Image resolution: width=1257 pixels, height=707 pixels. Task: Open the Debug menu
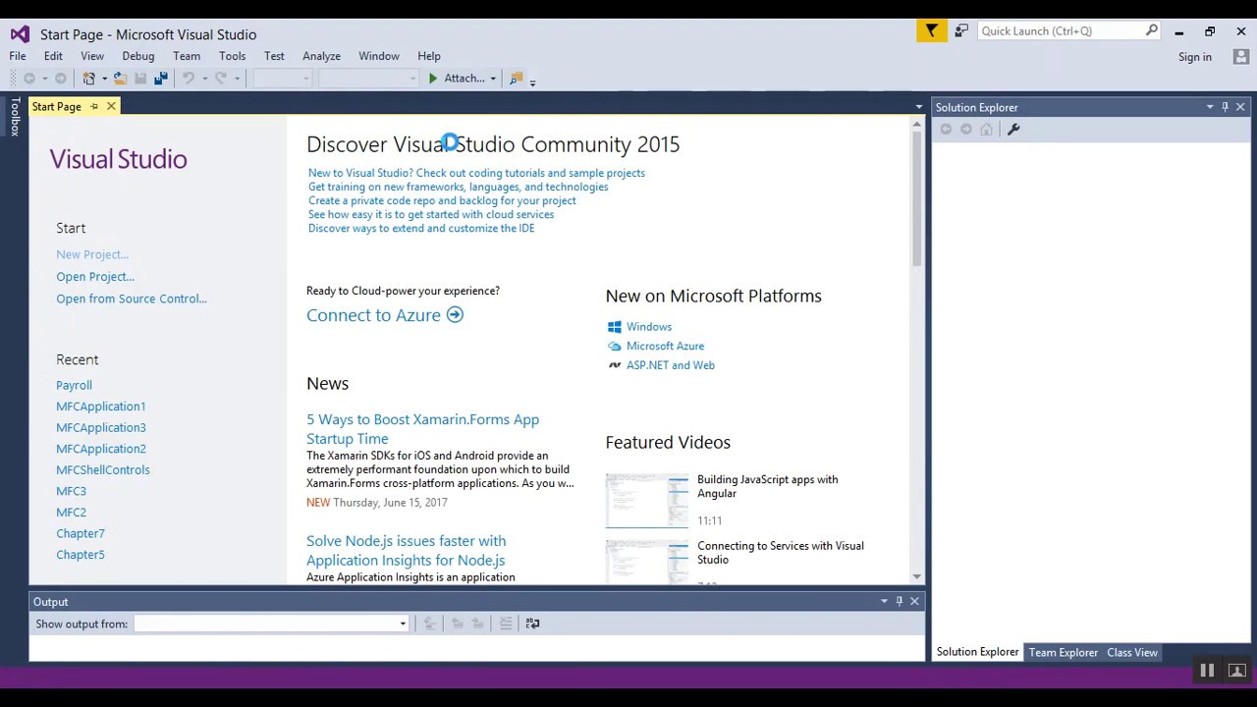coord(138,56)
